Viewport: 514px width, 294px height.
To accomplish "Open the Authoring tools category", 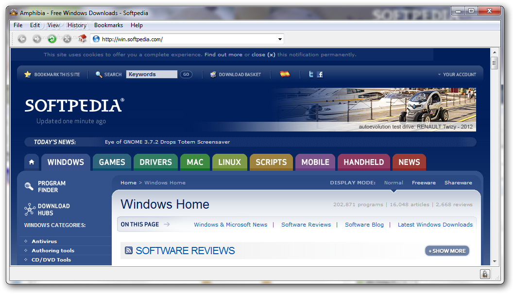I will coord(53,250).
